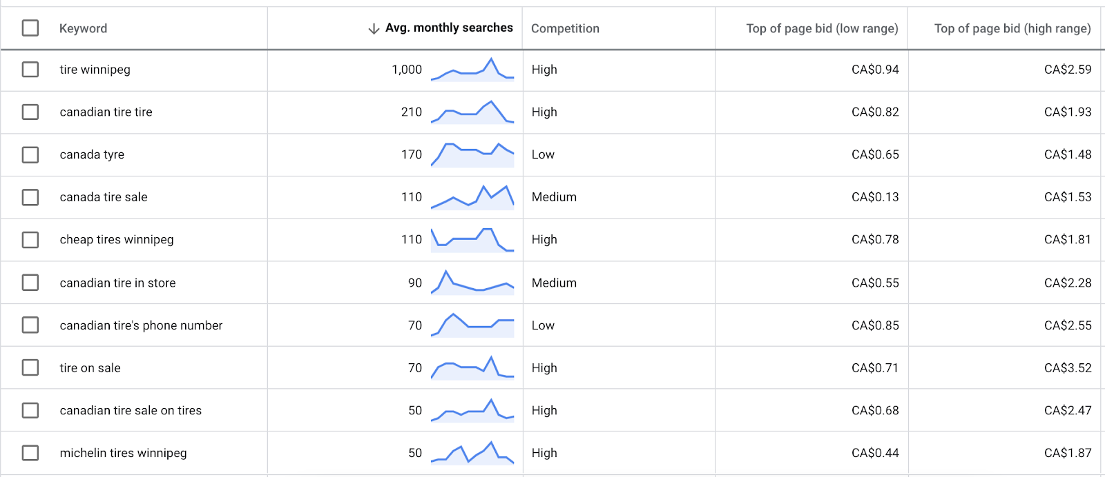This screenshot has height=477, width=1105.
Task: Click the trend sparkline for canada tyre
Action: pyautogui.click(x=472, y=154)
